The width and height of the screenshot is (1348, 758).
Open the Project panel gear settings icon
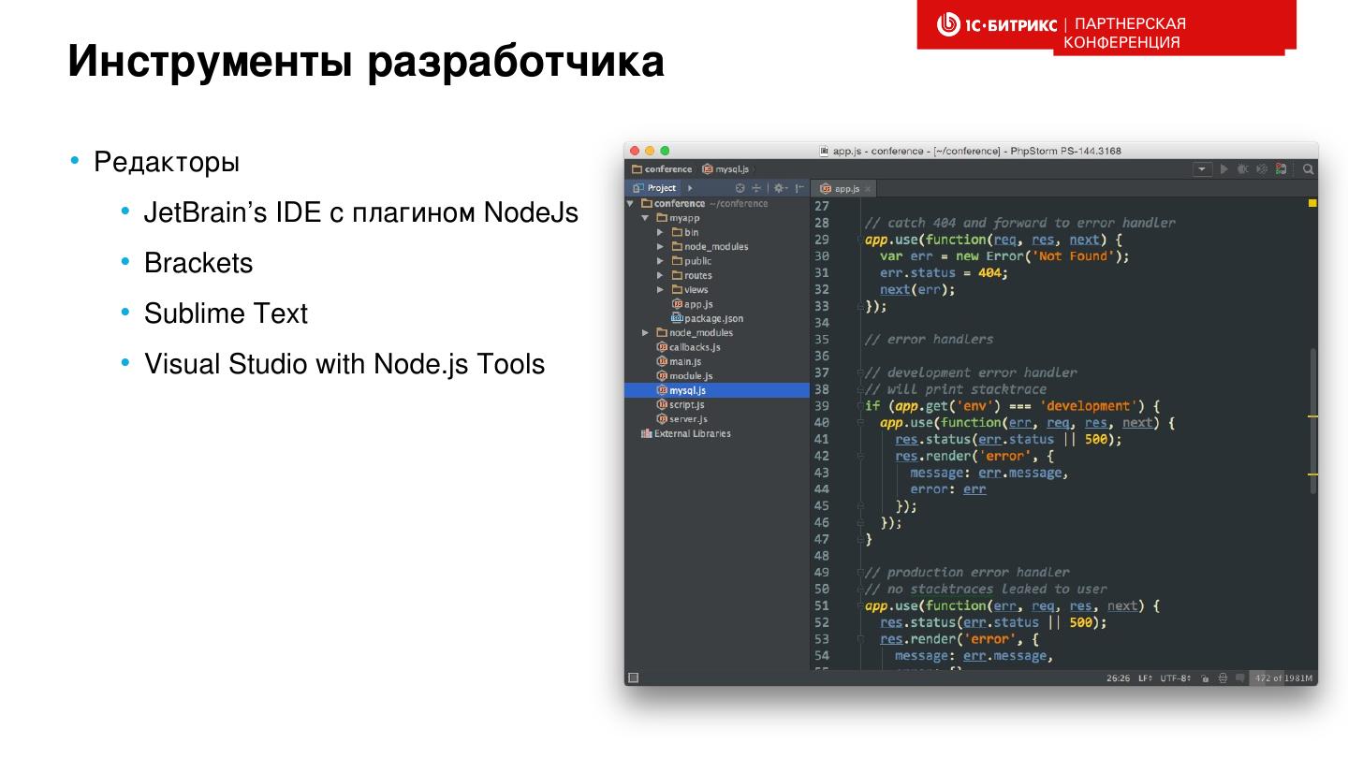780,188
